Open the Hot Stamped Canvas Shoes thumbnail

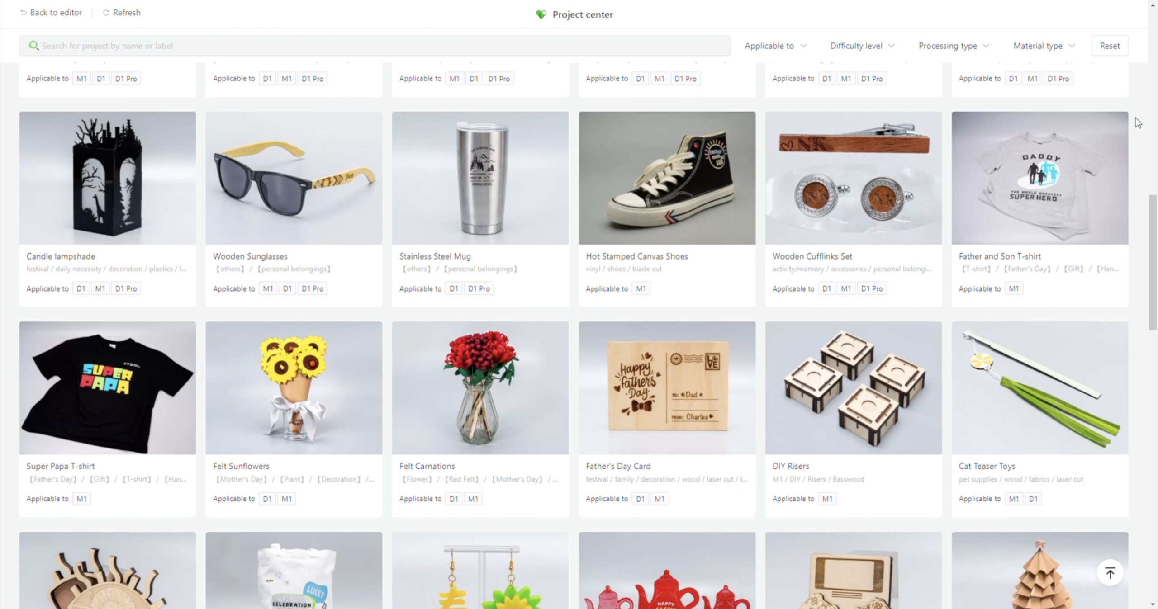[x=667, y=178]
